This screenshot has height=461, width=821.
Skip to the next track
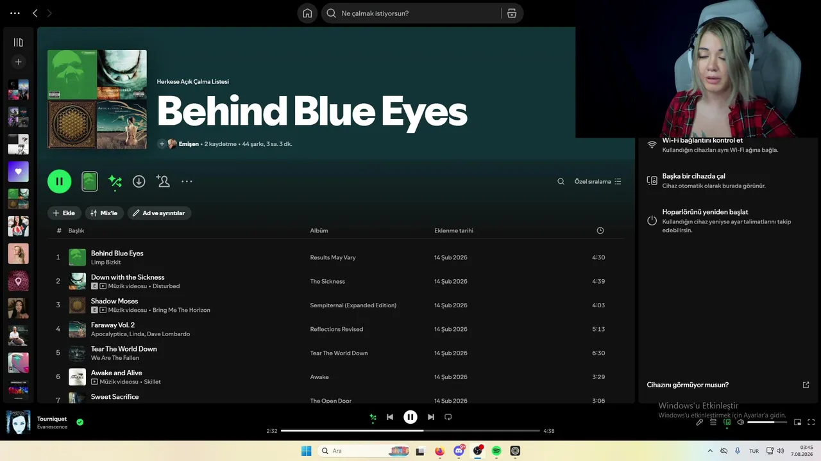[x=431, y=417]
